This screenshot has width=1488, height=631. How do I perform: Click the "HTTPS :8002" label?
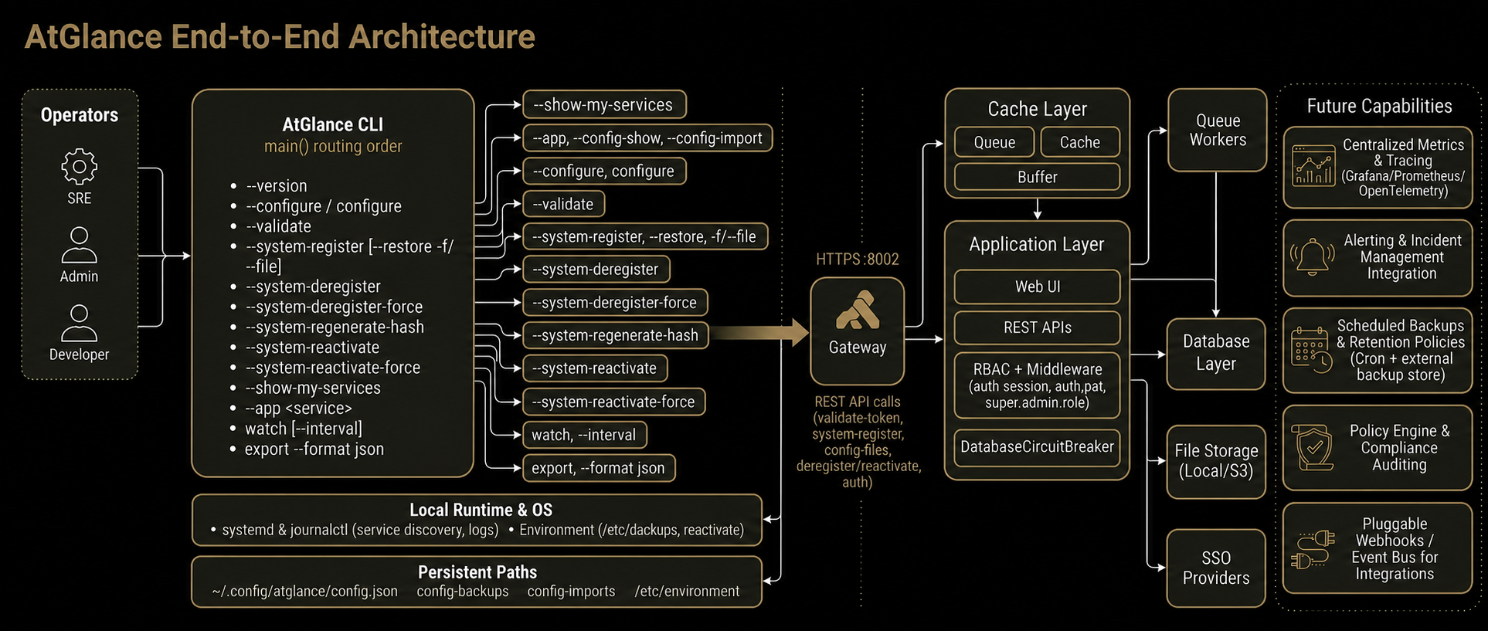(858, 260)
